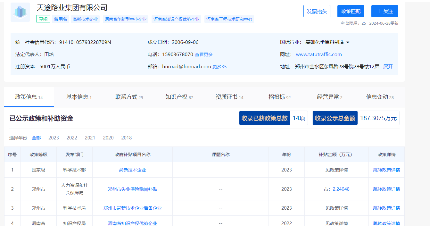The height and width of the screenshot is (226, 430).
Task: Filter policies by year 2023
Action: pyautogui.click(x=54, y=138)
